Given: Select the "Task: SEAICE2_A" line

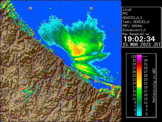Looking at the screenshot, I should click(x=136, y=22).
